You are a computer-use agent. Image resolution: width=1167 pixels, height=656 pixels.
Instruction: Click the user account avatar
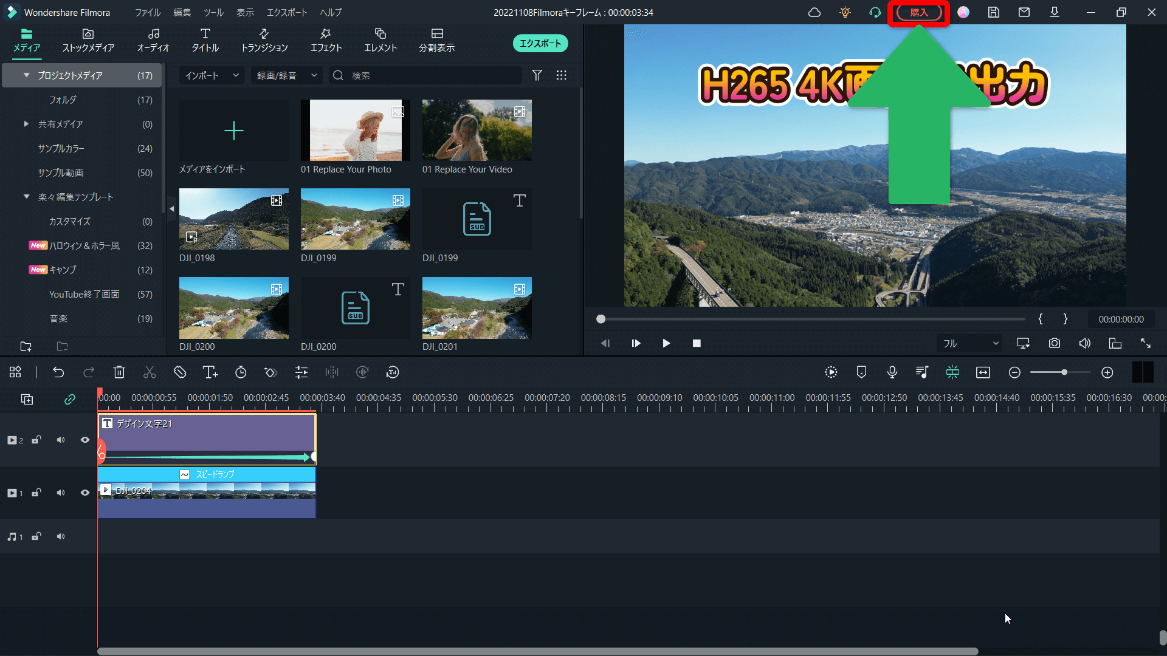[963, 12]
